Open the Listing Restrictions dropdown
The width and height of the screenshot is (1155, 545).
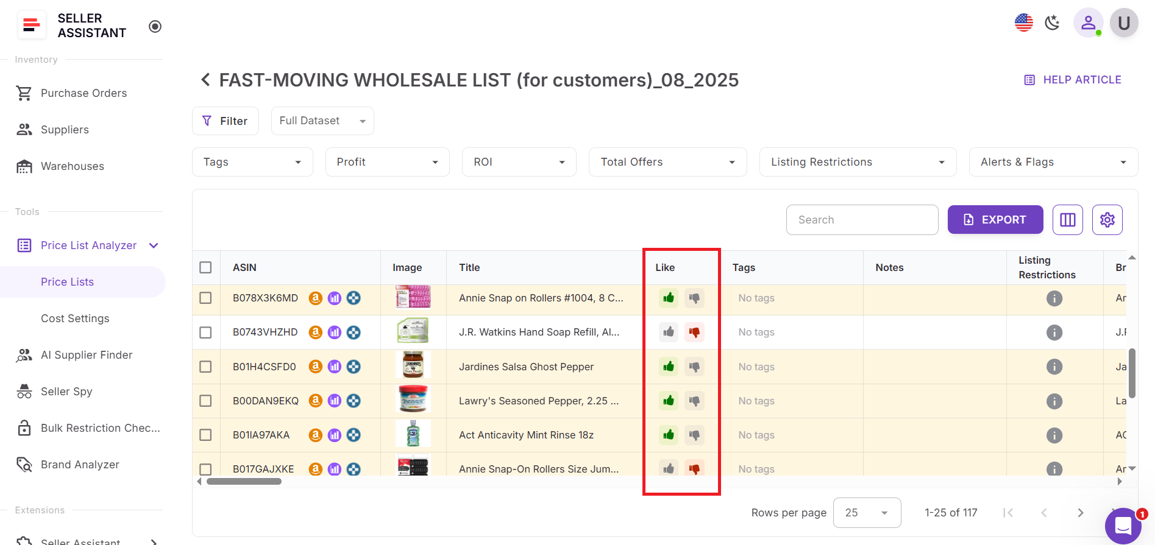(857, 162)
